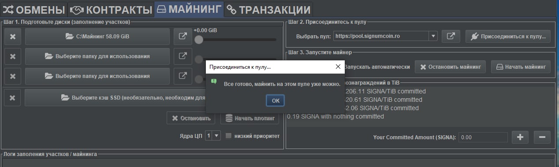Image resolution: width=559 pixels, height=167 pixels.
Task: Select SSD cache folder button
Action: pos(116,98)
